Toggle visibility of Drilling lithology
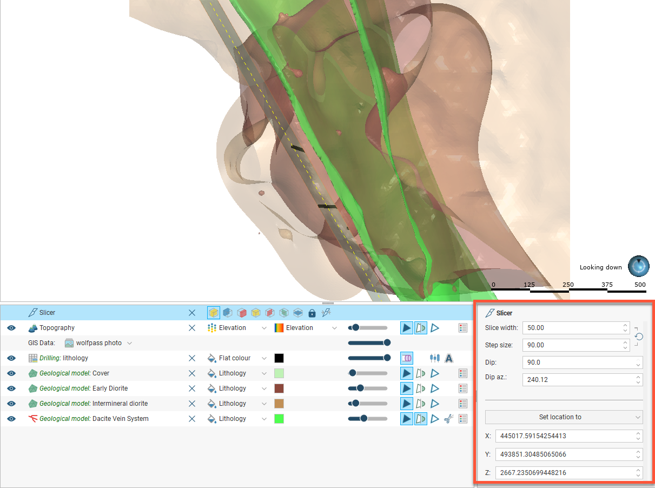655x488 pixels. [11, 358]
